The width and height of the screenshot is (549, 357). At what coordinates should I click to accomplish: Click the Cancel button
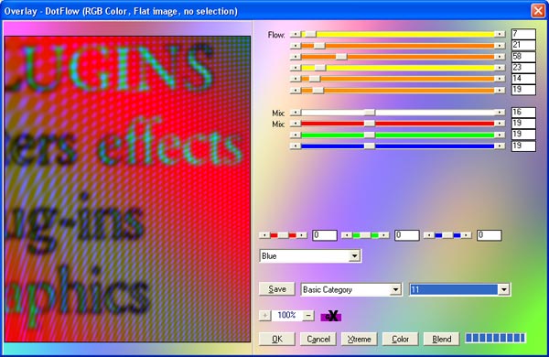pyautogui.click(x=318, y=339)
